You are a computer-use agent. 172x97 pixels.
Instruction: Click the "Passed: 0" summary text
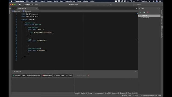[77, 93]
